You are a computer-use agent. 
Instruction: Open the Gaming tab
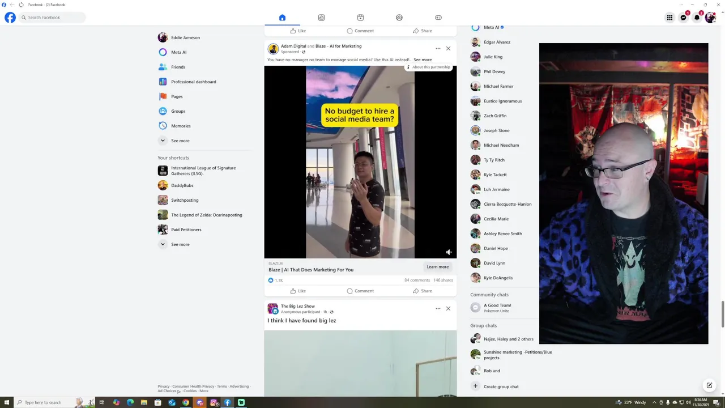tap(438, 18)
